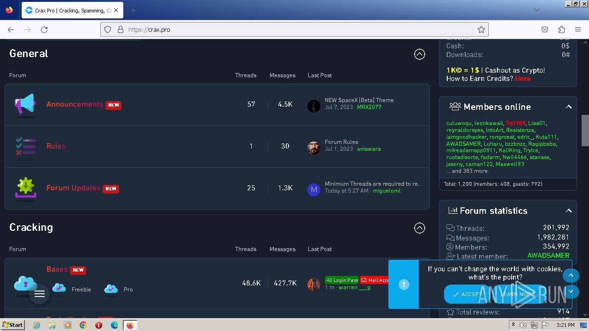
Task: Launch Opera from taskbar
Action: pos(98,325)
